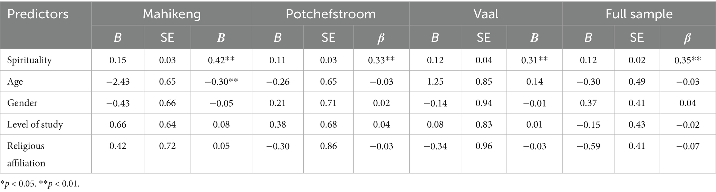This screenshot has height=192, width=716.
Task: Select the "Religious affiliation" row label
Action: (26, 154)
